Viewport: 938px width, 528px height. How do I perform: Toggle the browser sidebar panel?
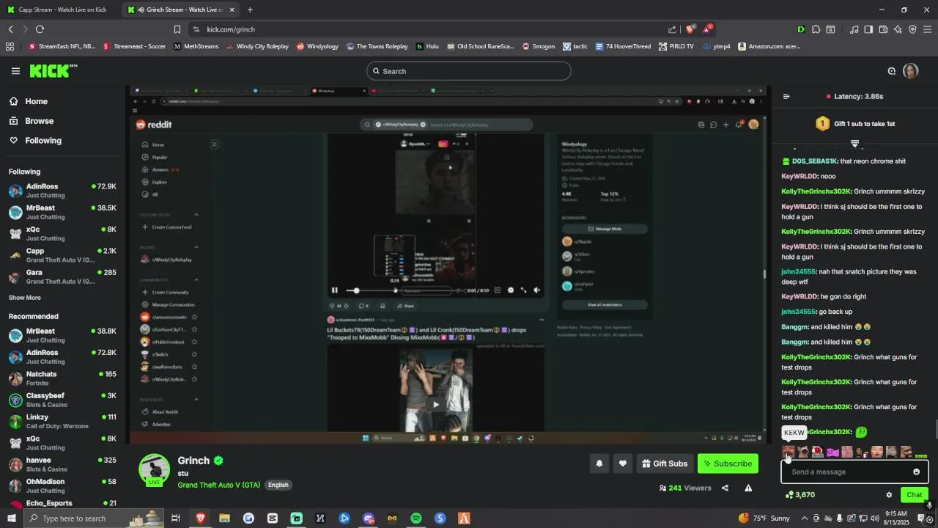pyautogui.click(x=868, y=29)
